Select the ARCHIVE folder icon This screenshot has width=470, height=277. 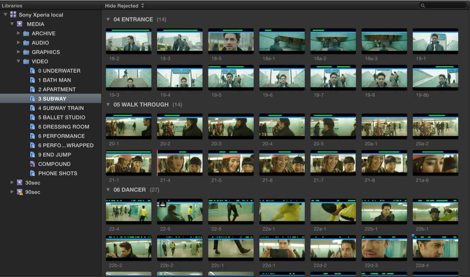click(x=26, y=34)
